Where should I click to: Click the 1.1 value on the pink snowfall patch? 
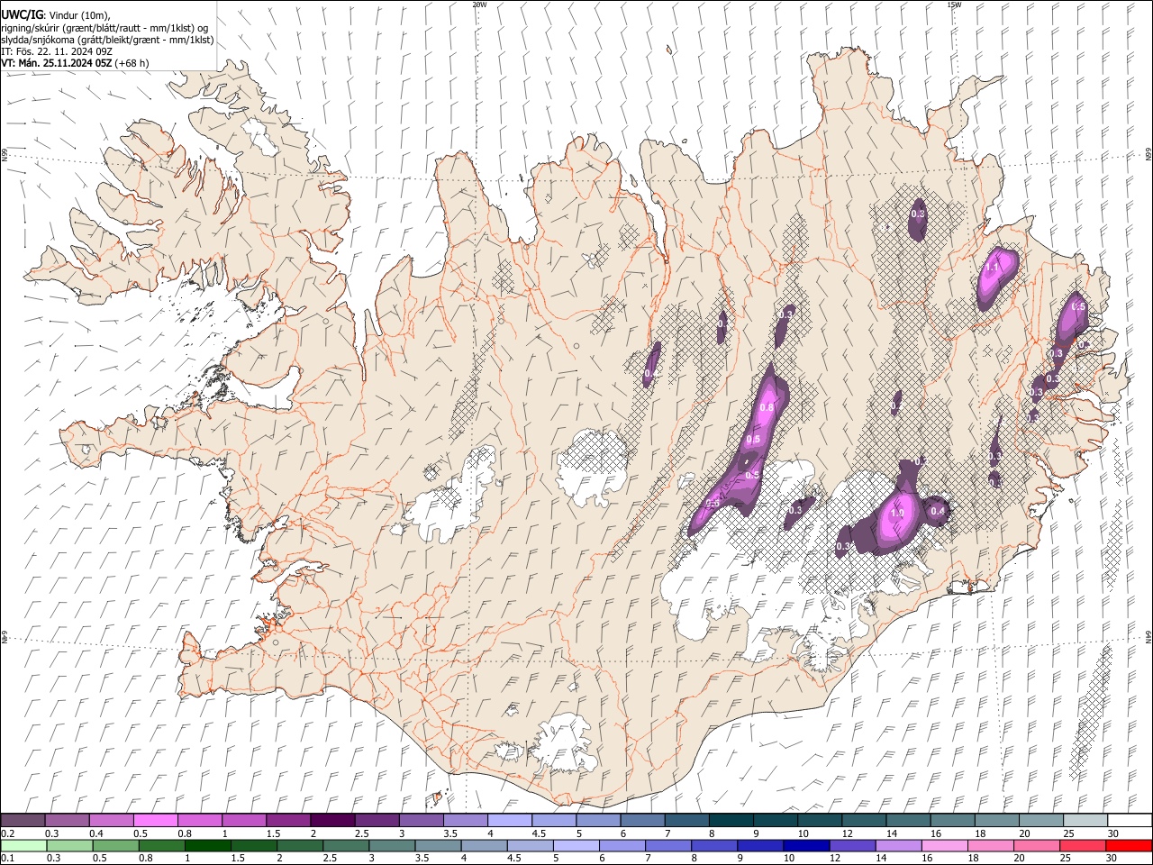993,268
